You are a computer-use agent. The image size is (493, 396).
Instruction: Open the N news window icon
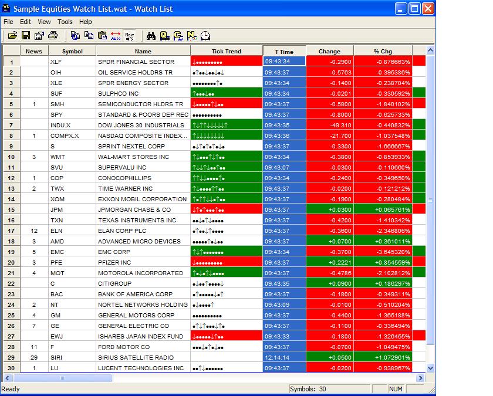[192, 36]
